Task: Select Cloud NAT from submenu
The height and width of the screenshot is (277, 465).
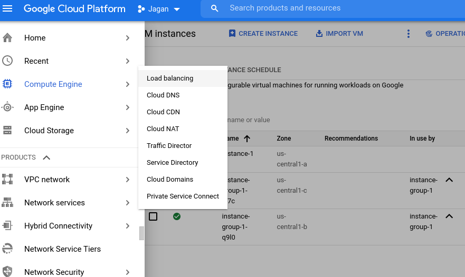Action: click(183, 129)
